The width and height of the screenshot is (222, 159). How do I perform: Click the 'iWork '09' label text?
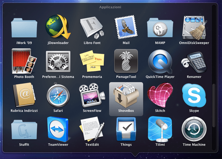click(x=24, y=43)
